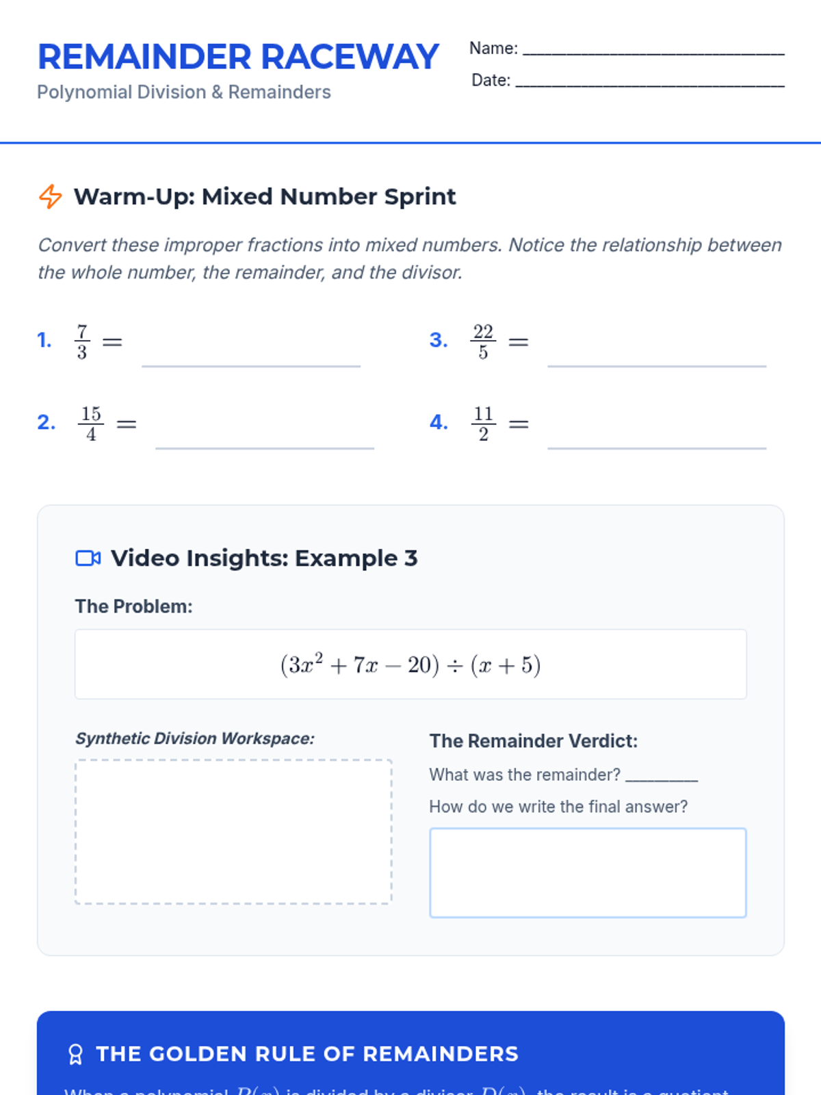Click the REMAINDER RACEWAY title
The width and height of the screenshot is (821, 1095).
(x=238, y=57)
